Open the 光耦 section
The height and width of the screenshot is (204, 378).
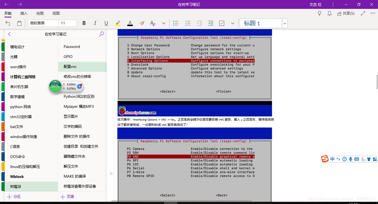(31, 57)
